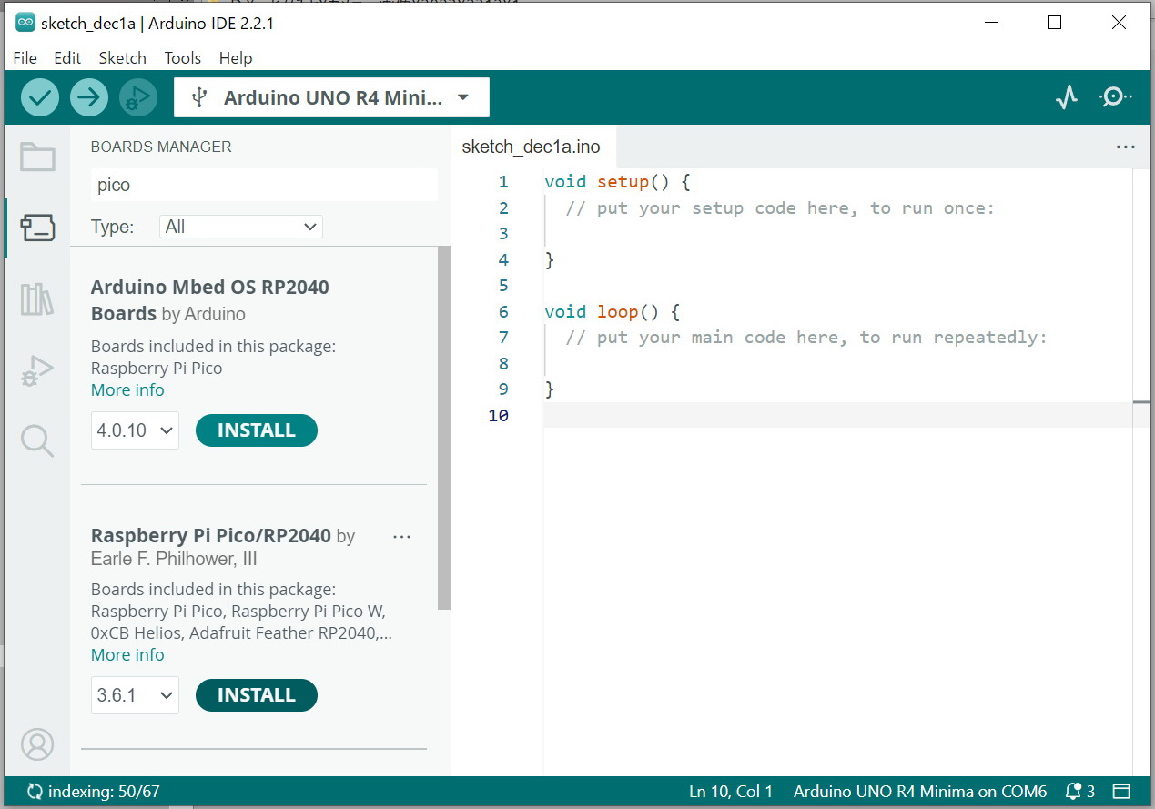Click the Arduino logo in title bar
The width and height of the screenshot is (1155, 809).
[x=25, y=24]
